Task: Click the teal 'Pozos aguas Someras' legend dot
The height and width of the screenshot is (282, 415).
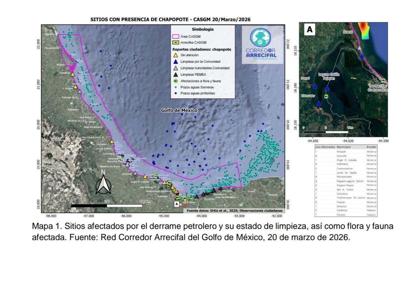Action: pyautogui.click(x=176, y=87)
